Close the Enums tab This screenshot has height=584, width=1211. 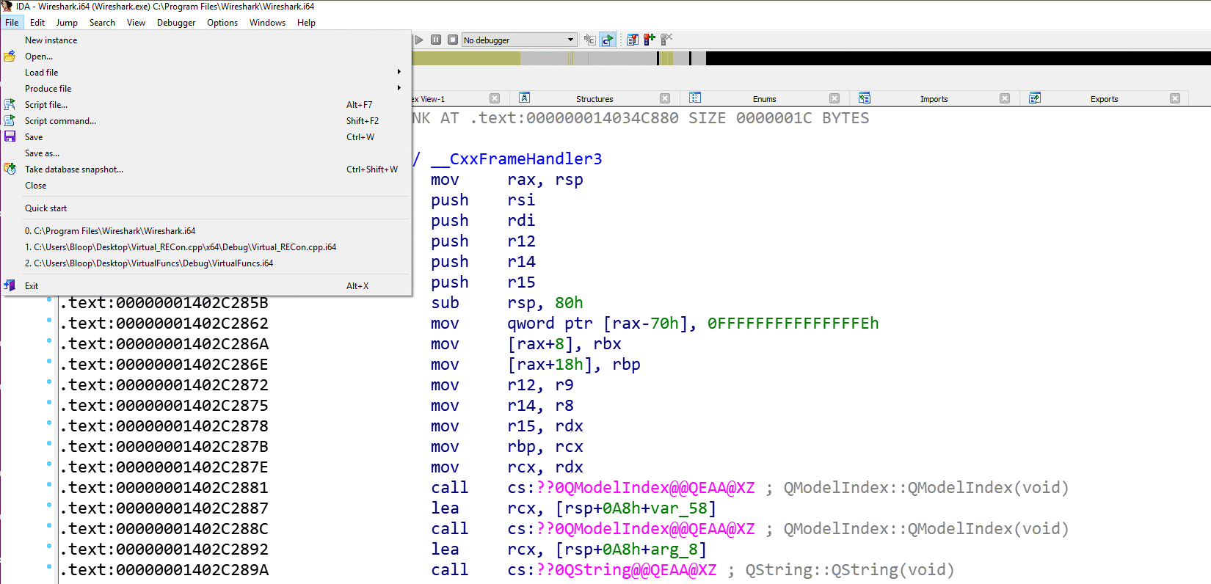834,98
